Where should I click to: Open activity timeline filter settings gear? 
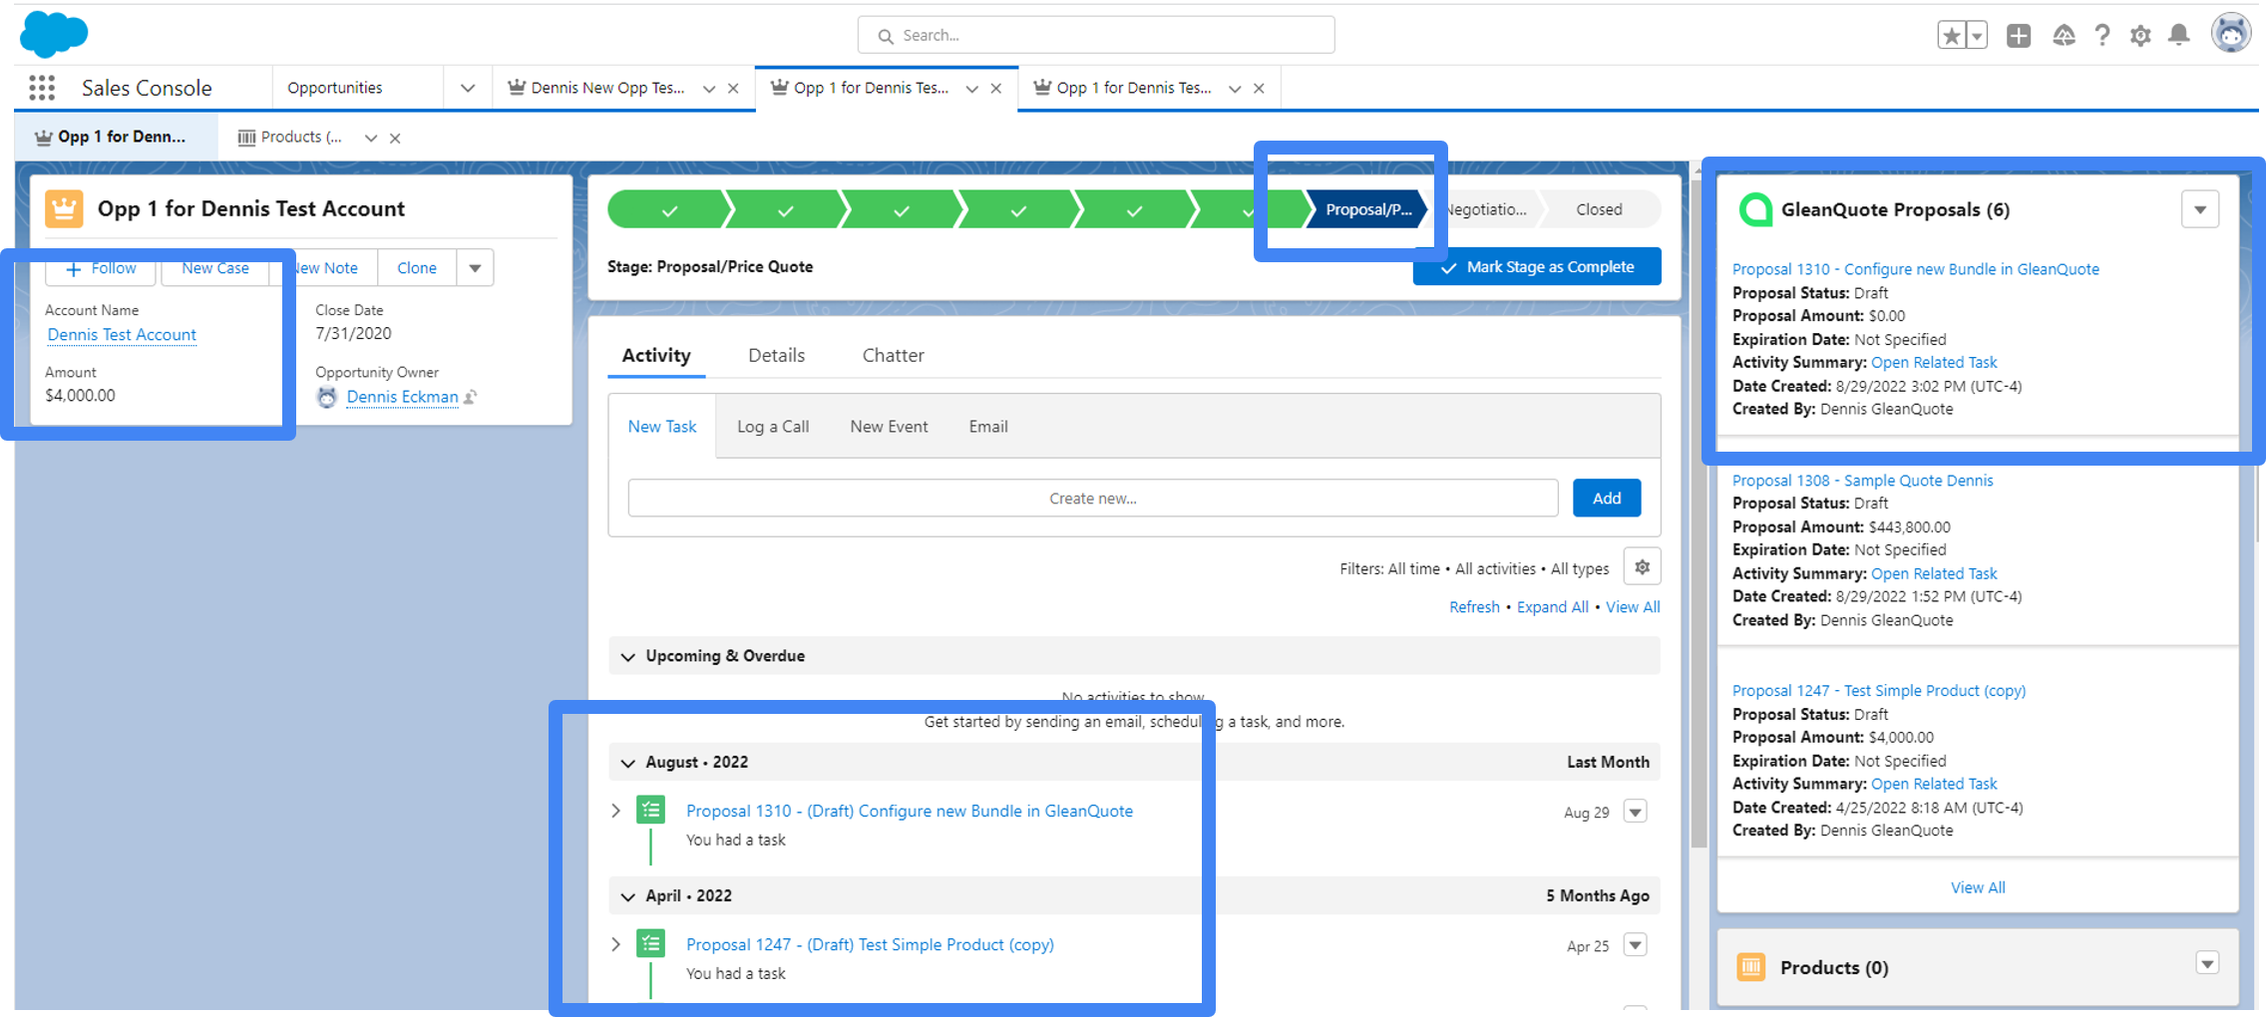pyautogui.click(x=1642, y=566)
